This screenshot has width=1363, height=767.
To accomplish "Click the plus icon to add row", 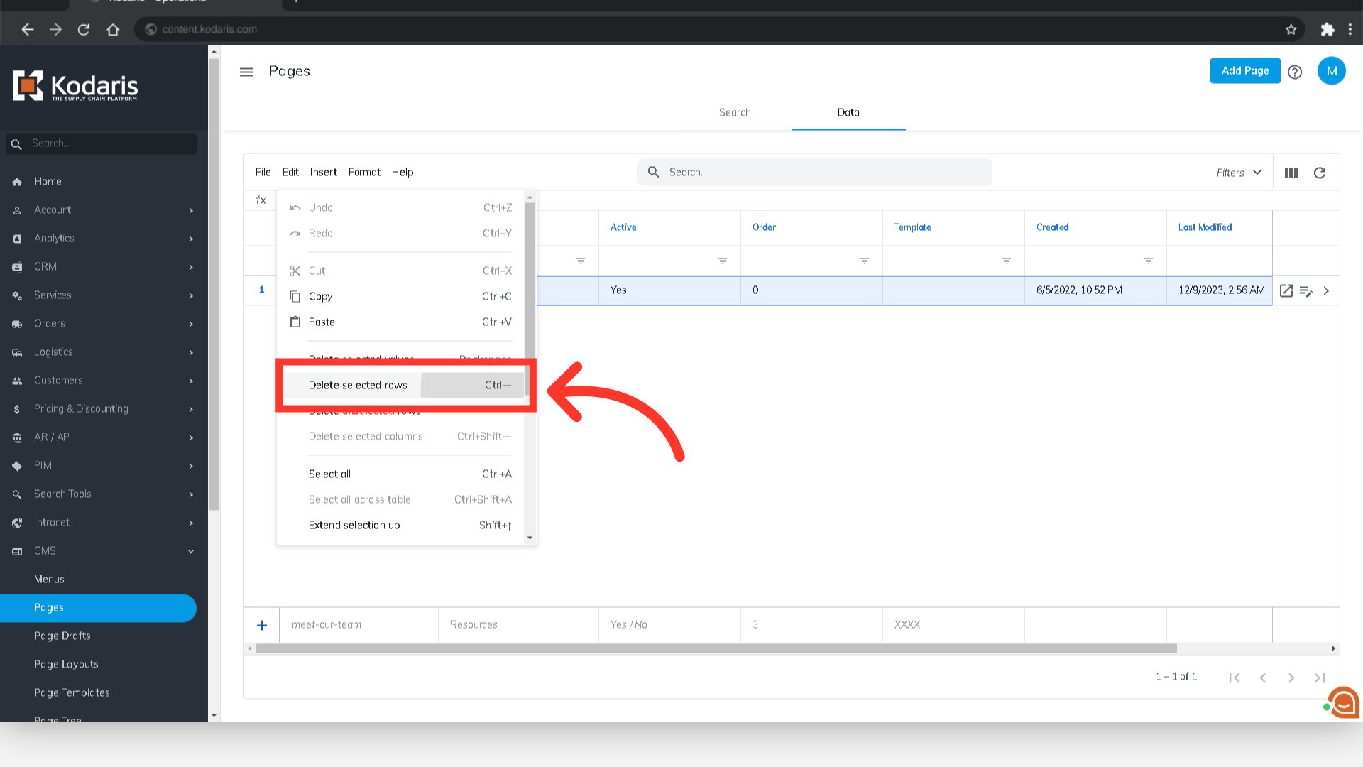I will point(262,625).
